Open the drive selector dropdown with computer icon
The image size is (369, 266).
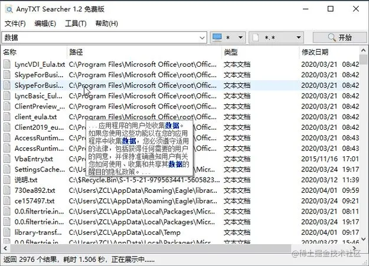228,38
